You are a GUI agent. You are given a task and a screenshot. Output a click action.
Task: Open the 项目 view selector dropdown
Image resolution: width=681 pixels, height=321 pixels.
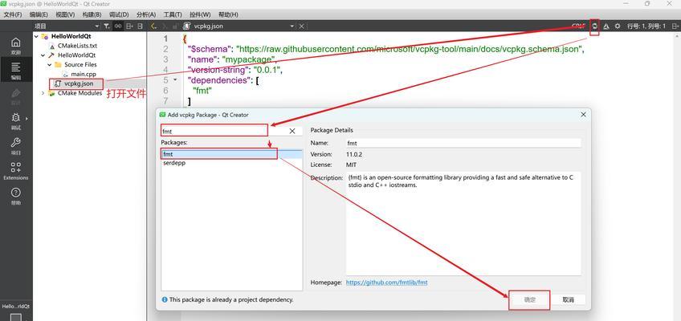(x=67, y=26)
